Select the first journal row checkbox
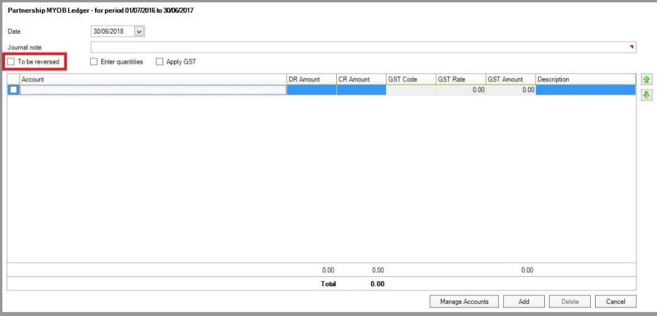657x316 pixels. pos(13,90)
